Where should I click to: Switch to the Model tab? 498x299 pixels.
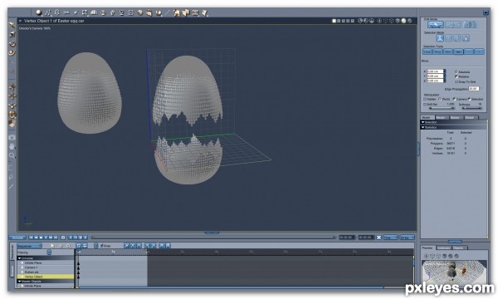(427, 117)
